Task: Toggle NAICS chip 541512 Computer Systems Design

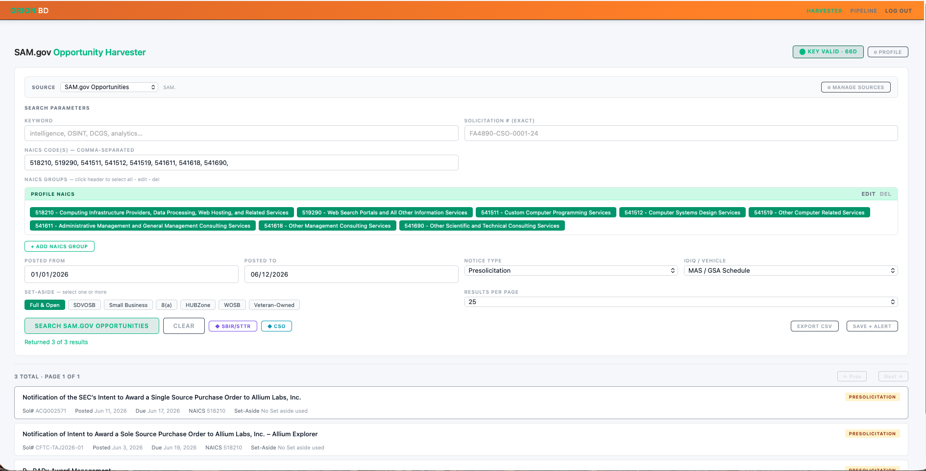Action: [682, 212]
